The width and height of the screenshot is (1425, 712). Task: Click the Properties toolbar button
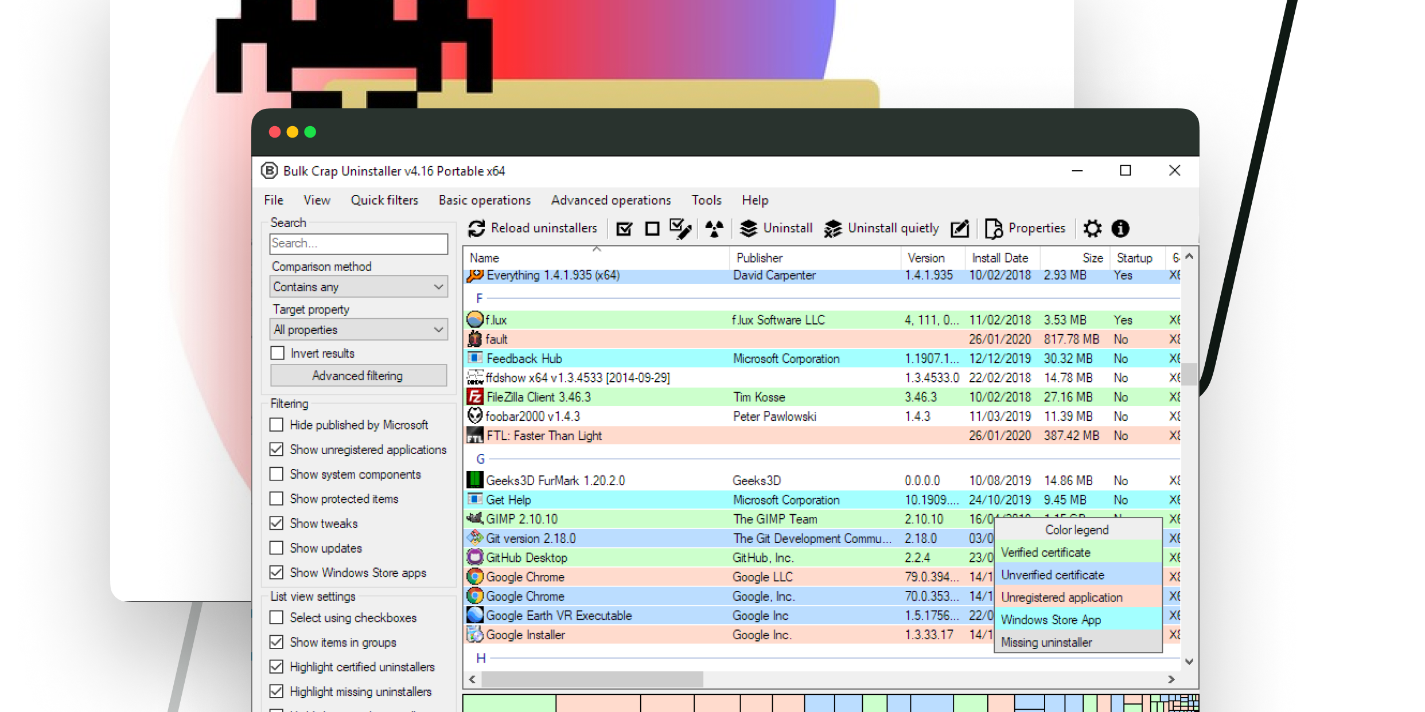[1025, 228]
